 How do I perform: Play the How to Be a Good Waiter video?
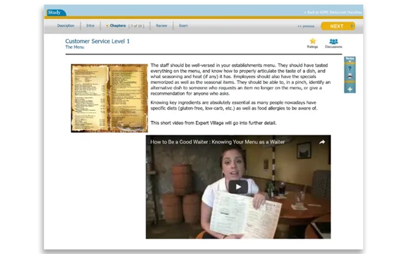[238, 186]
